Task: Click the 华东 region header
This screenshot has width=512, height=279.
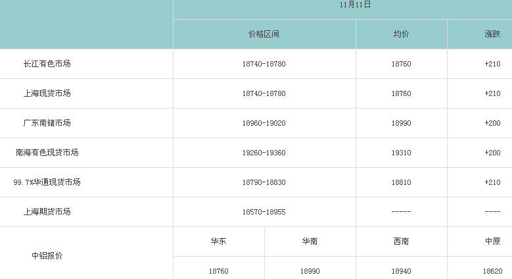Action: 219,241
